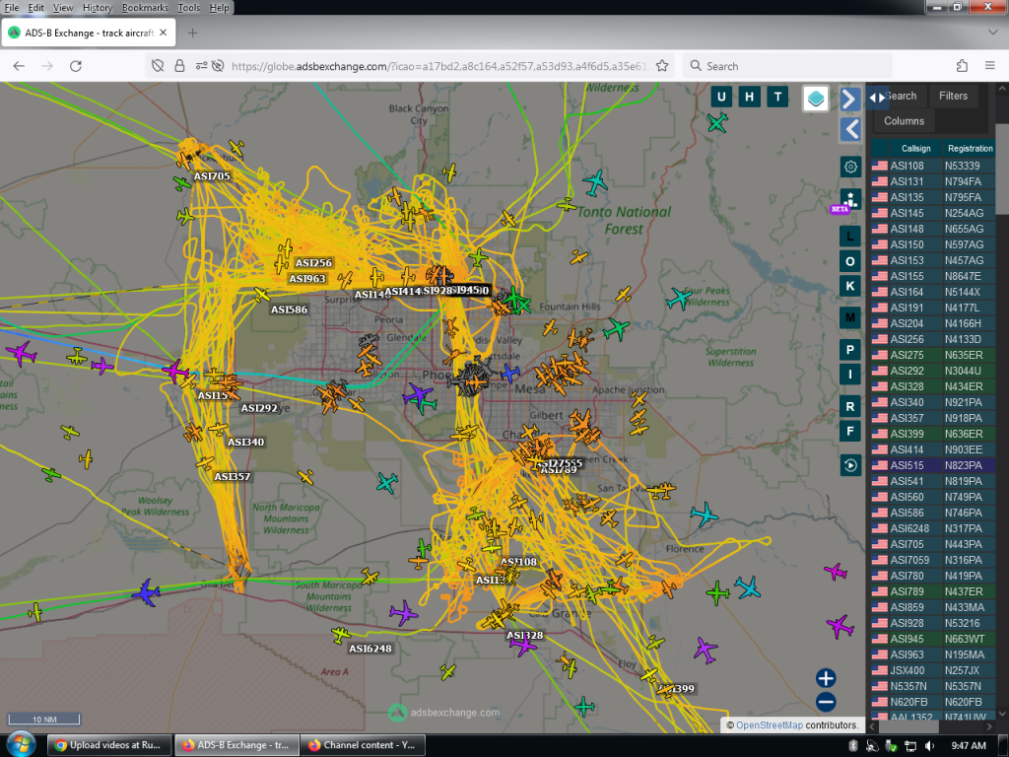The height and width of the screenshot is (757, 1009).
Task: Click the ASI586 aircraft label on map
Action: pos(289,310)
